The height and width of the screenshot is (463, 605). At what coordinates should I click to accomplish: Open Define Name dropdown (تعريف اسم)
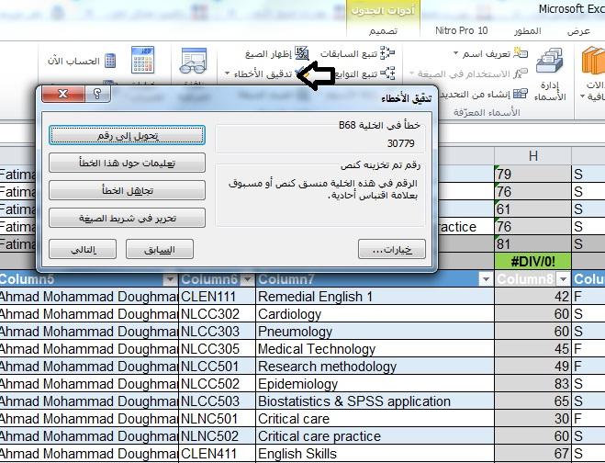pos(455,53)
